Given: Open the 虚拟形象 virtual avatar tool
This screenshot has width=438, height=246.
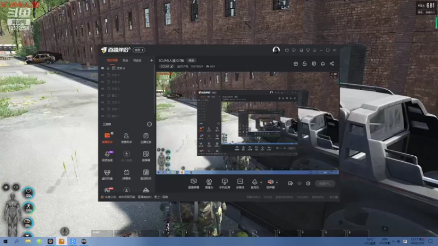Looking at the screenshot, I should click(x=107, y=174).
